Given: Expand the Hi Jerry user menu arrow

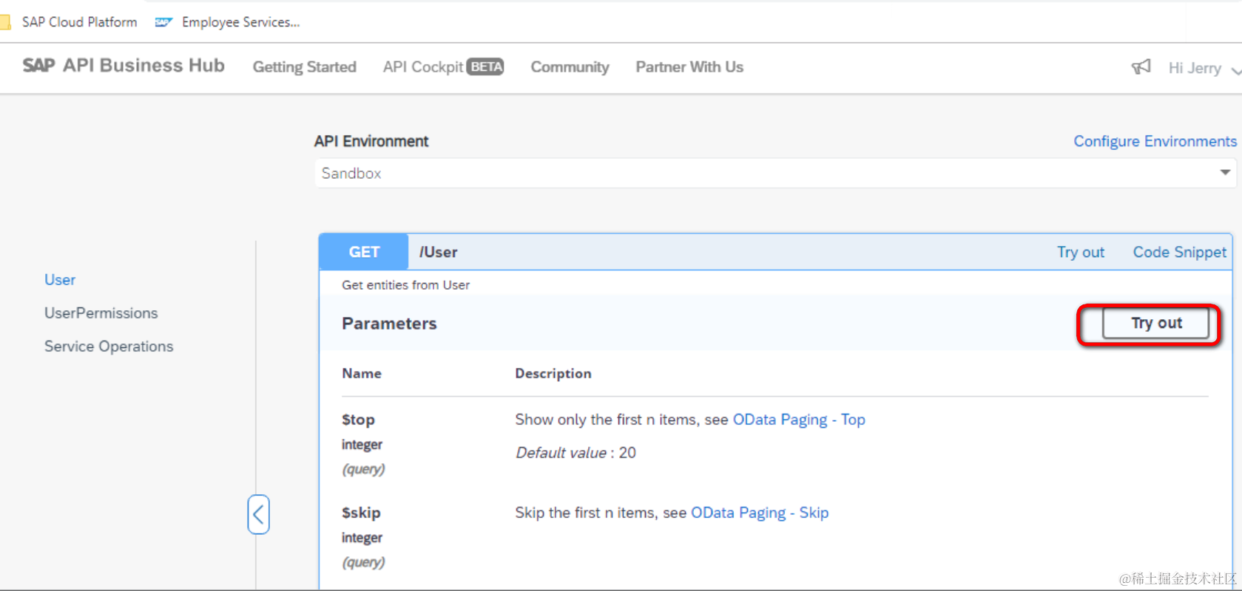Looking at the screenshot, I should point(1235,70).
